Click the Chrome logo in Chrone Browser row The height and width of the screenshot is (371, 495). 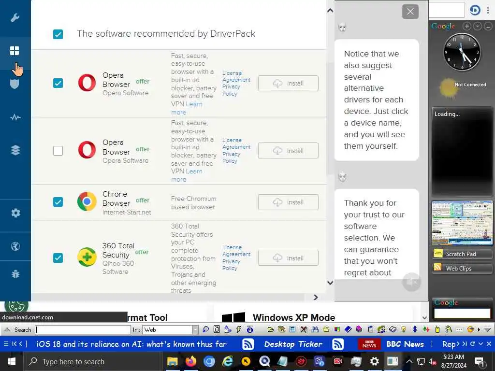[87, 201]
